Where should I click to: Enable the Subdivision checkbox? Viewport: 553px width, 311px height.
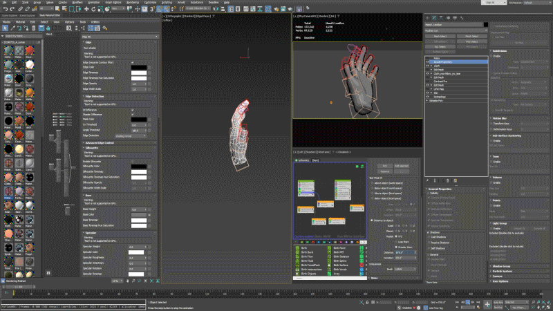[493, 55]
